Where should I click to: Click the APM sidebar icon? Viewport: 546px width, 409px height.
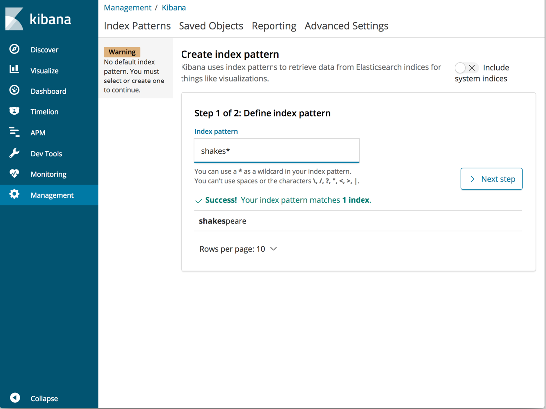coord(14,132)
